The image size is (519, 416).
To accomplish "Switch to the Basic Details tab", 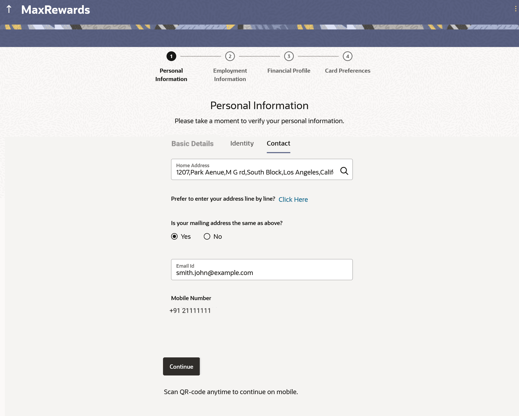I will [x=192, y=143].
